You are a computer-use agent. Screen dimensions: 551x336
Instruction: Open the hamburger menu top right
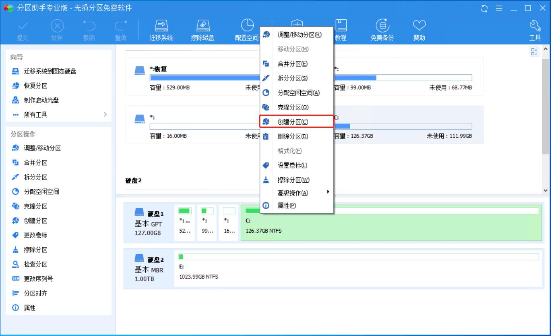[499, 8]
